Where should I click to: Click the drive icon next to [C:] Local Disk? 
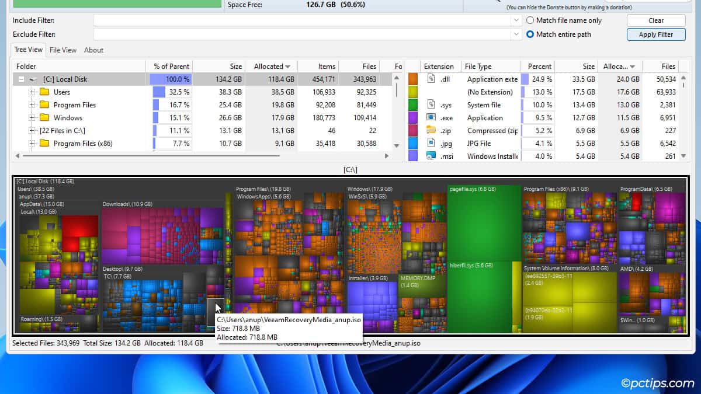tap(33, 79)
